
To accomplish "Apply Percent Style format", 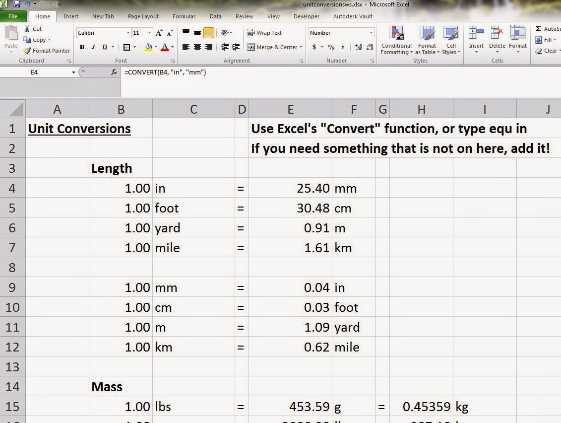I will [331, 47].
